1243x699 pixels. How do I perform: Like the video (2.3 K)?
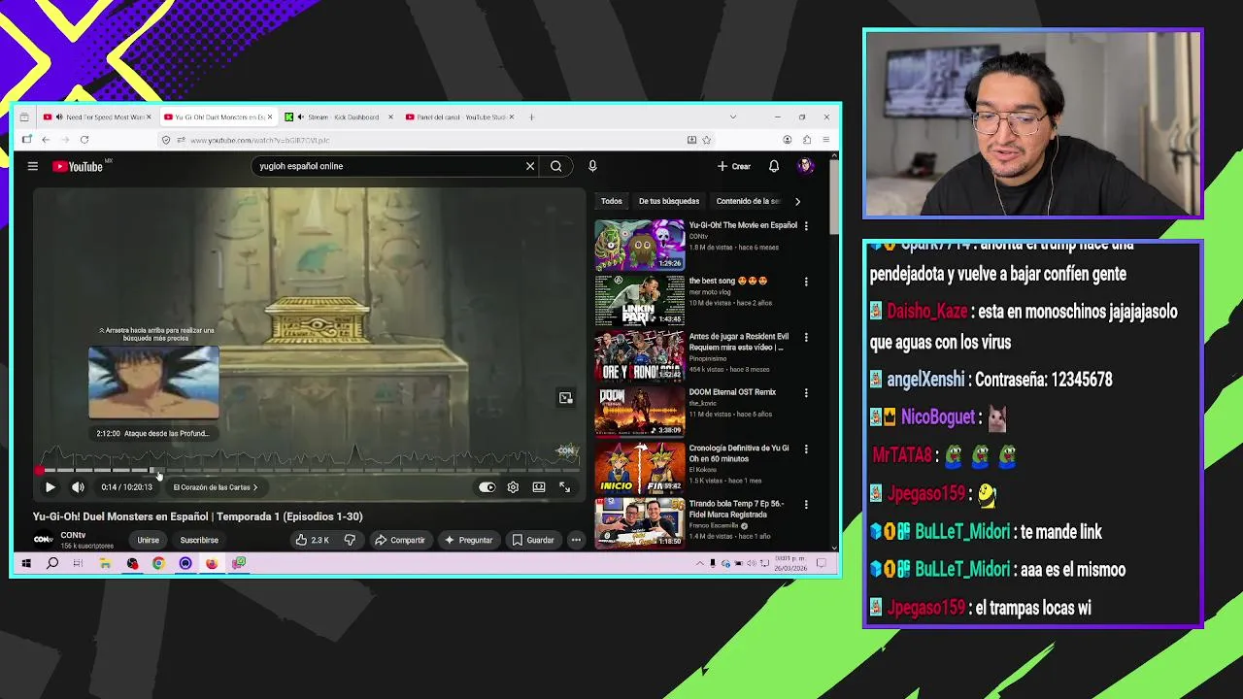coord(313,540)
